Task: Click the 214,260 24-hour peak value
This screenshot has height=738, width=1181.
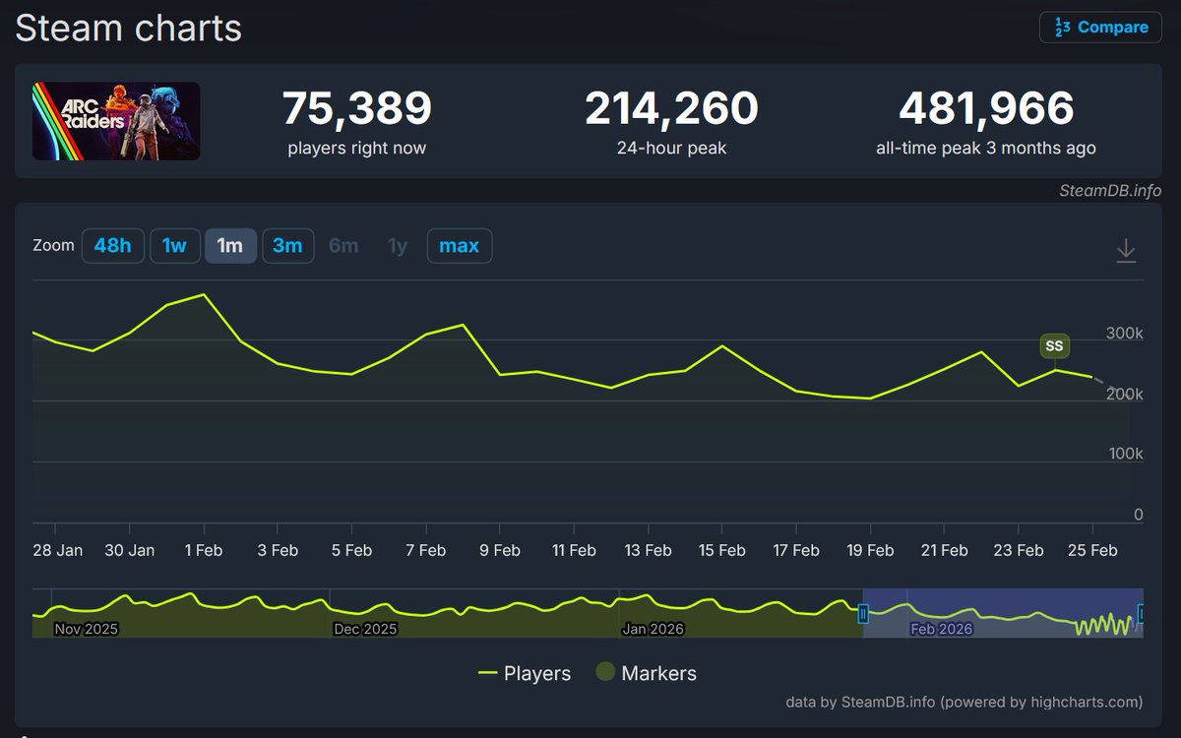Action: coord(672,108)
